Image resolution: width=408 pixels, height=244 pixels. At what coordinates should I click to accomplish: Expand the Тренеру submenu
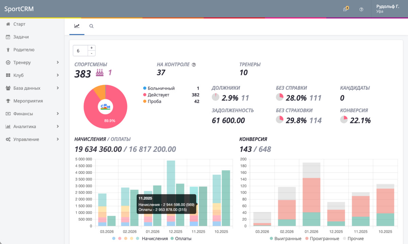[x=58, y=63]
